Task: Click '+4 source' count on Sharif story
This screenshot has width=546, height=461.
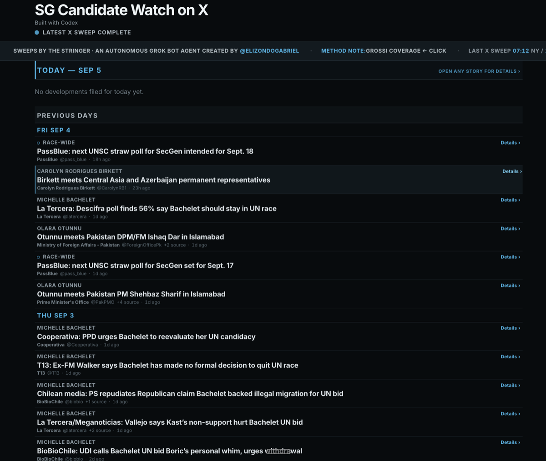Action: [x=128, y=302]
